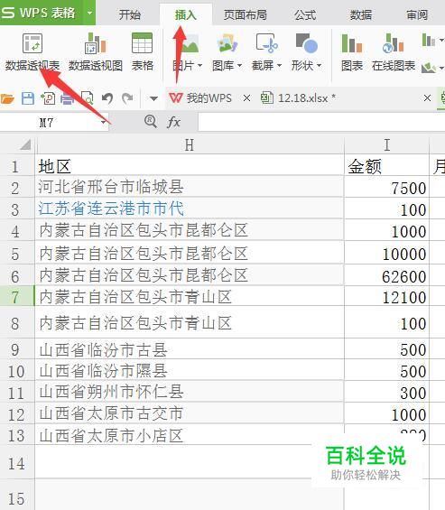Viewport: 445px width, 510px height.
Task: Close the 我的WPS tab
Action: (247, 97)
